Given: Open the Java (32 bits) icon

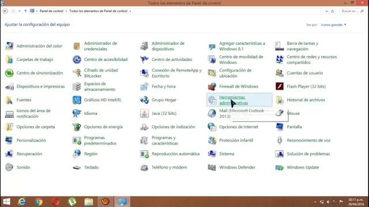Looking at the screenshot, I should (144, 113).
